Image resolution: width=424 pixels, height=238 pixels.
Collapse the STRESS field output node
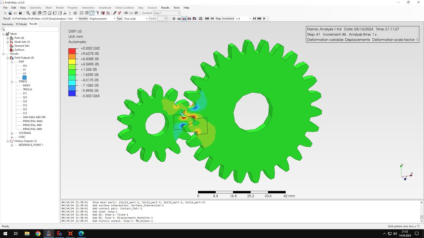pyautogui.click(x=12, y=81)
